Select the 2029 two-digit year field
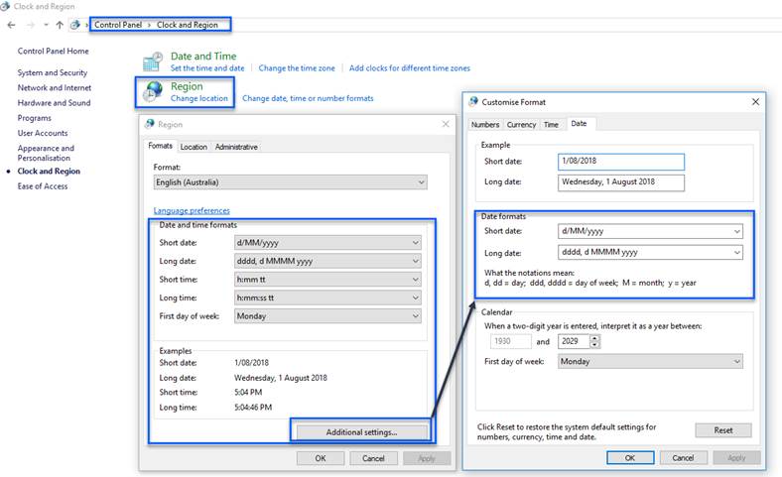Screen dimensions: 782x477 (x=574, y=341)
